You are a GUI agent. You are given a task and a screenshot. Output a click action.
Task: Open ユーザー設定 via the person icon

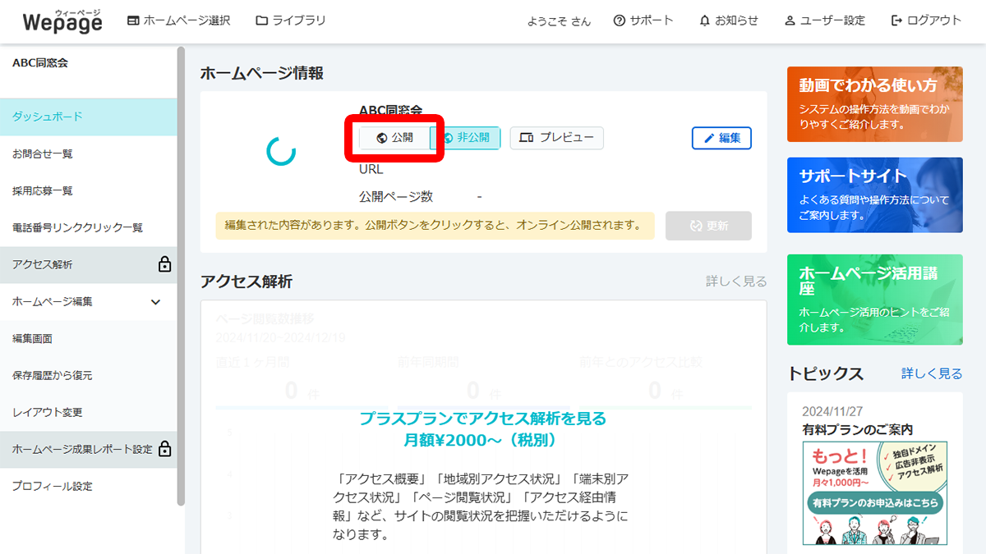790,21
